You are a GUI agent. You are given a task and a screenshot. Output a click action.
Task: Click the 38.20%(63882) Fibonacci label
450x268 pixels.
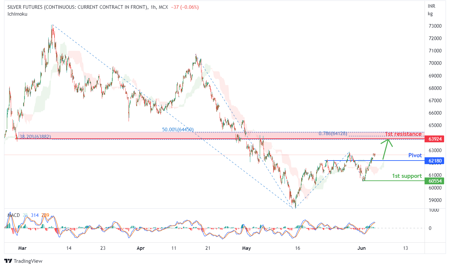tap(35, 137)
